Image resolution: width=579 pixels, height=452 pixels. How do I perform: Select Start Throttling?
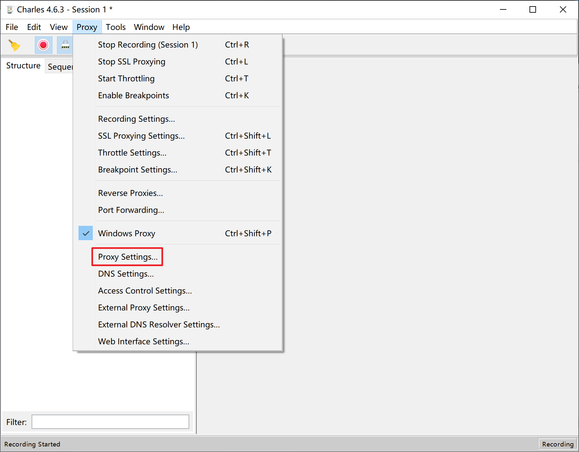pyautogui.click(x=177, y=78)
